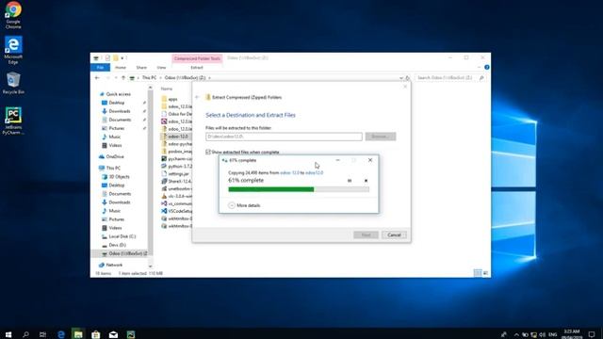
Task: Open taskbar search magnifier
Action: 25,334
